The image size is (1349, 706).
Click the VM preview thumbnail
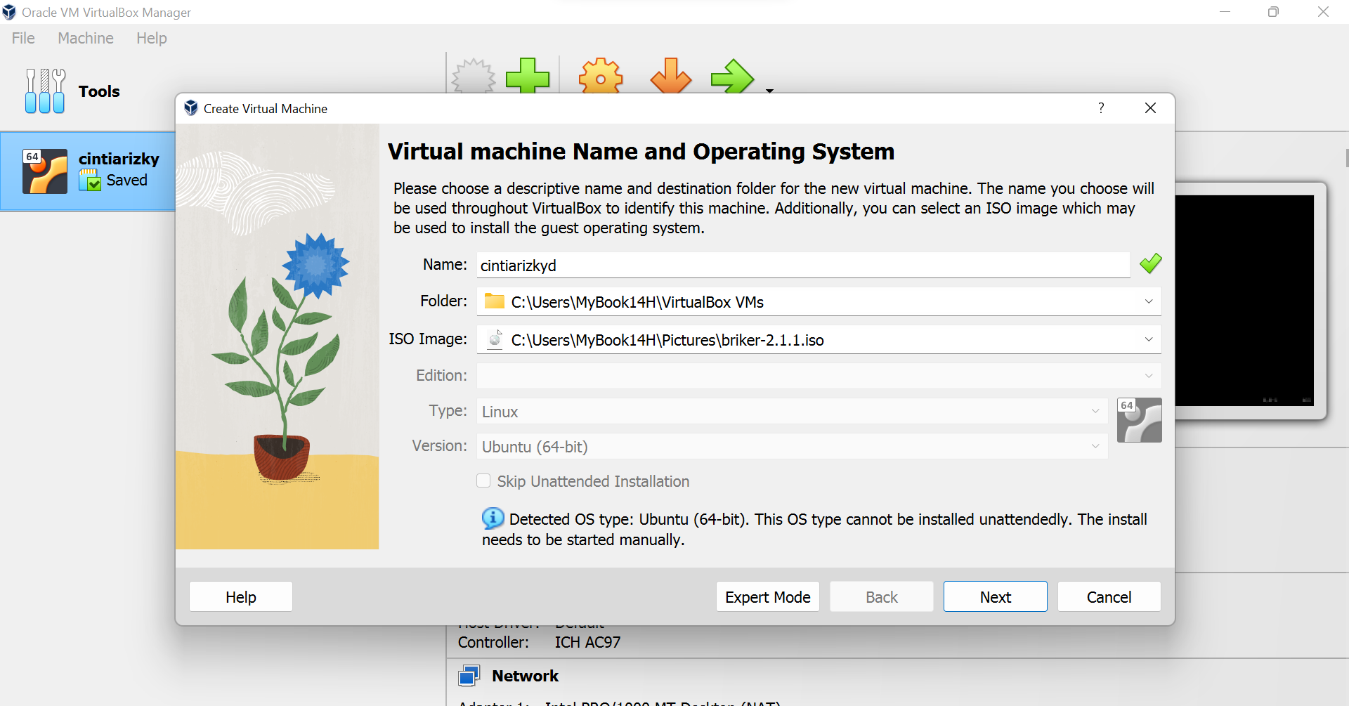(1244, 301)
